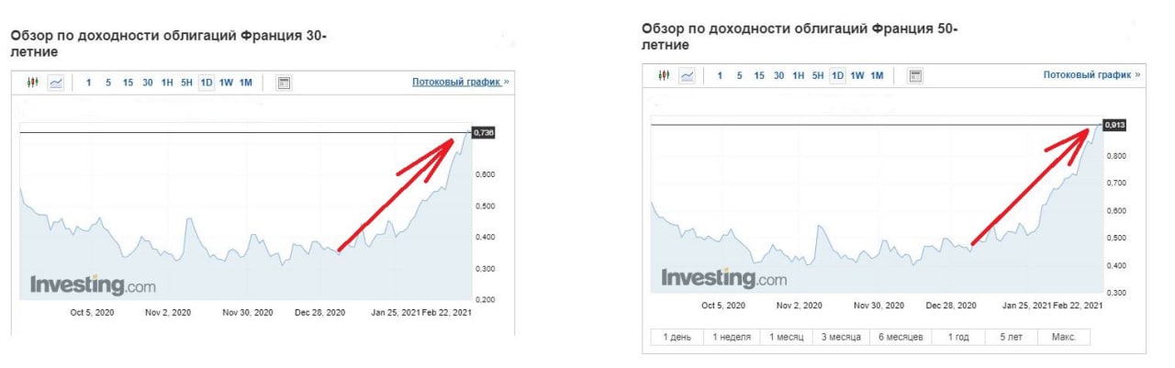Switch the 50-year chart to candlestick view
1175x368 pixels.
coord(664,75)
